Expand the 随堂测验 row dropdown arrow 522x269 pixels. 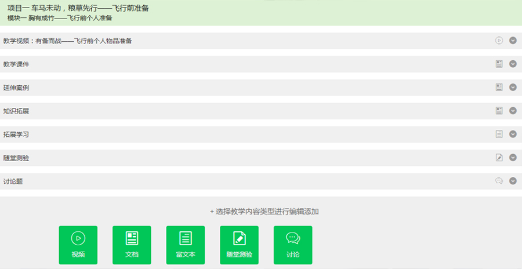pos(513,158)
